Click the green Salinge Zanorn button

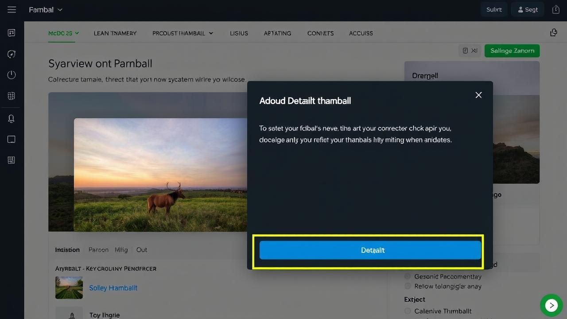click(x=512, y=51)
